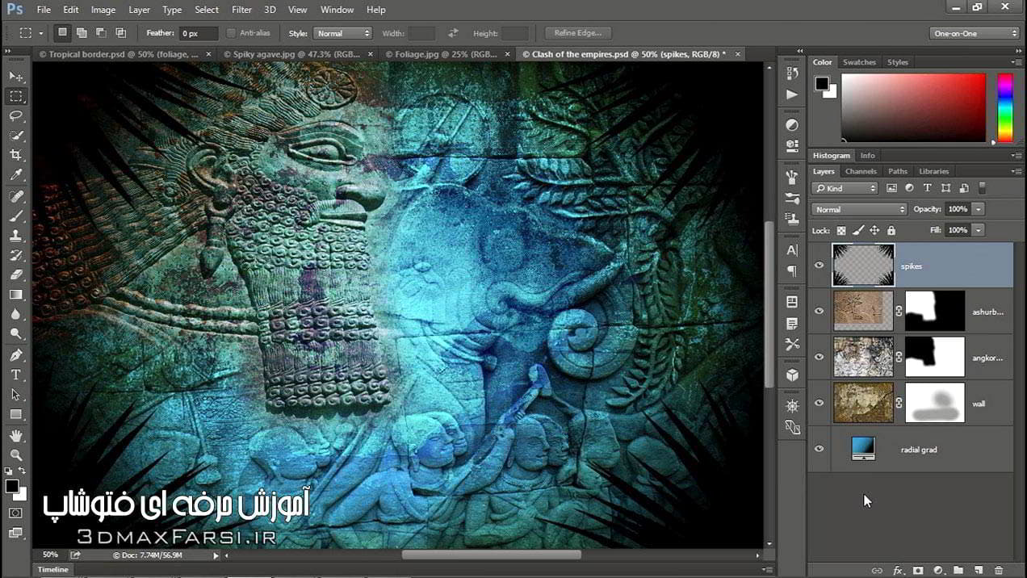Toggle Lock transparent pixels

841,231
